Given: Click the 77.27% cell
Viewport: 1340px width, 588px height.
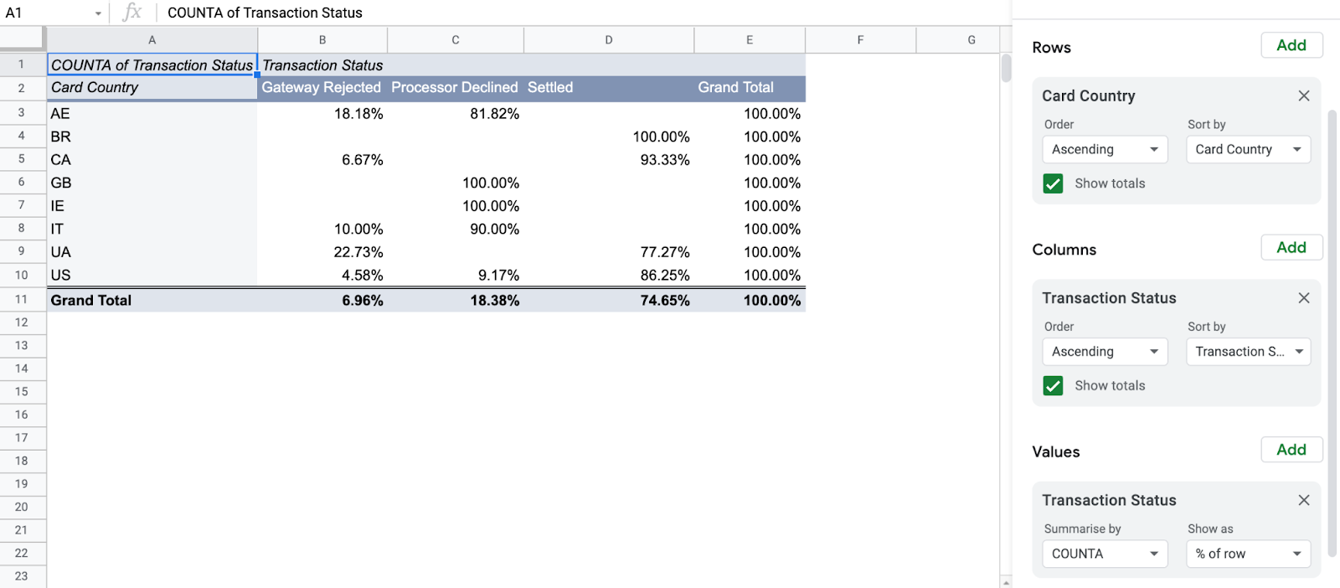Looking at the screenshot, I should (x=609, y=251).
